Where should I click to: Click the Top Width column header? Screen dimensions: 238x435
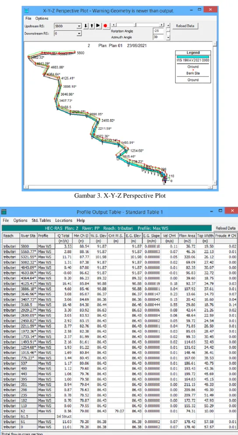(x=205, y=236)
